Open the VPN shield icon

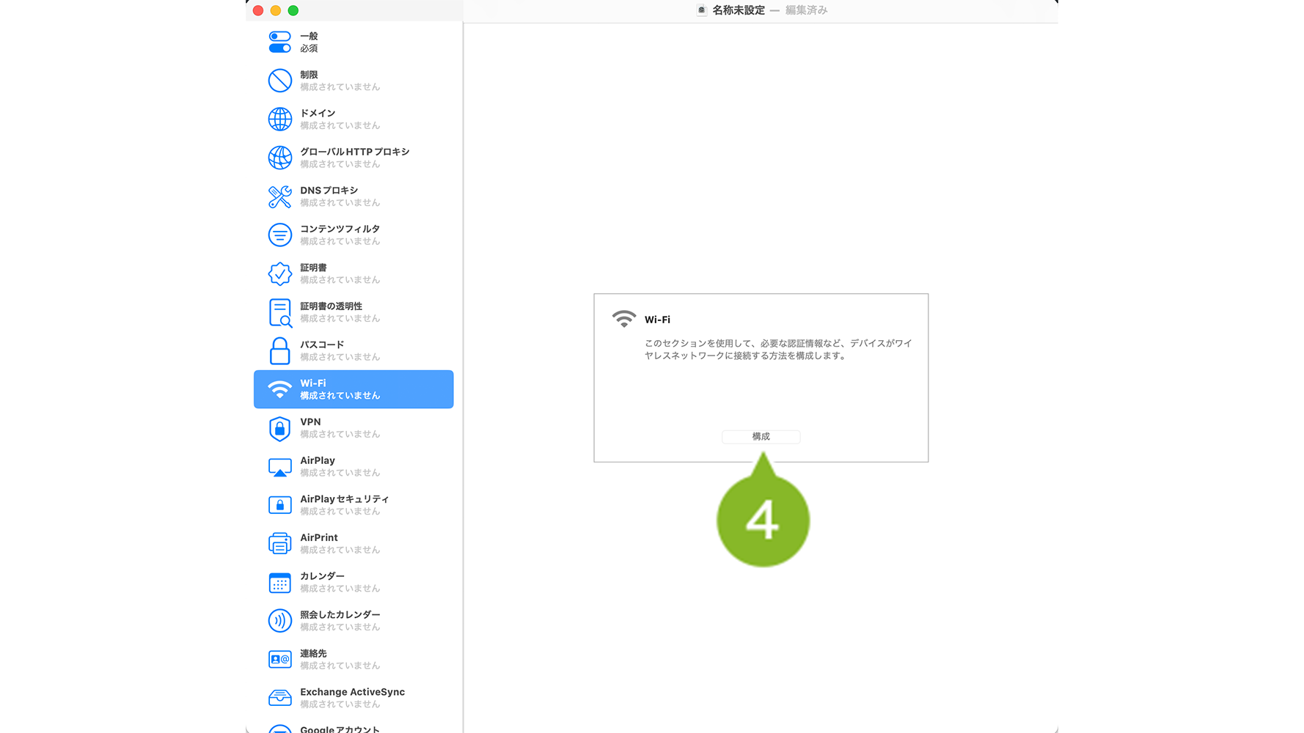[279, 428]
